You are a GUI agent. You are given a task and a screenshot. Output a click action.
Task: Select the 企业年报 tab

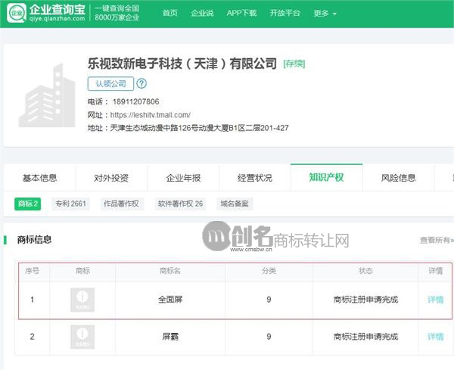183,179
